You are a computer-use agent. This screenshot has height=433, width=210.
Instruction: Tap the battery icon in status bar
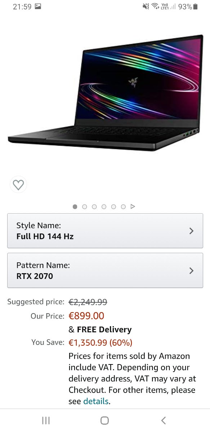(x=195, y=6)
